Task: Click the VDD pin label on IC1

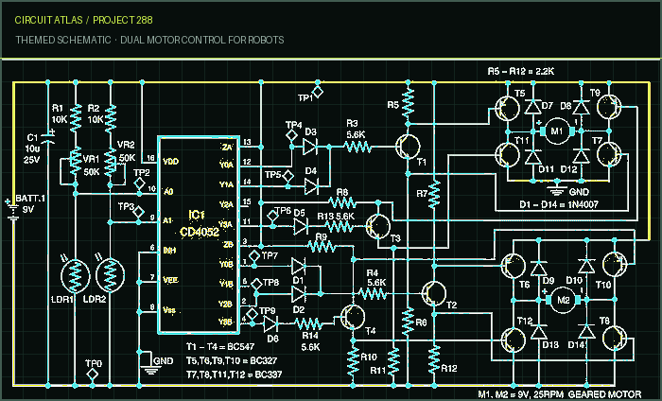Action: coord(170,162)
